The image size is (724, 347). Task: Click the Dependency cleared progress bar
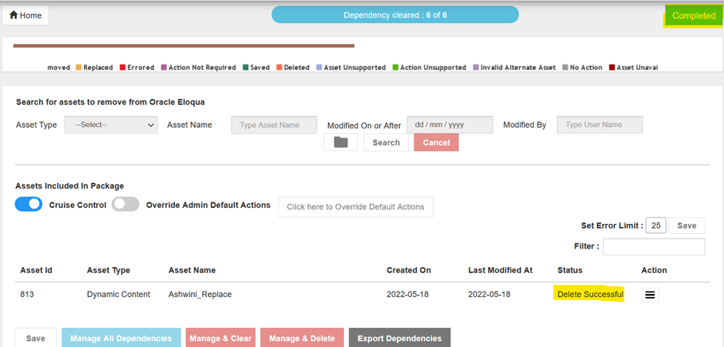point(395,15)
